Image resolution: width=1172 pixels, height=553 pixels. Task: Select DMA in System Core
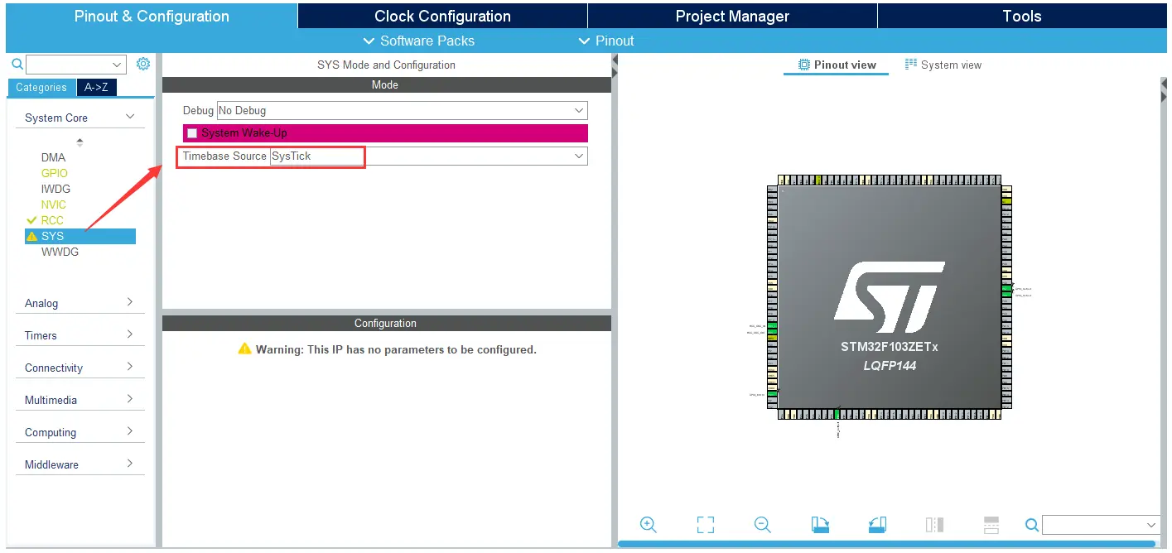[x=53, y=157]
